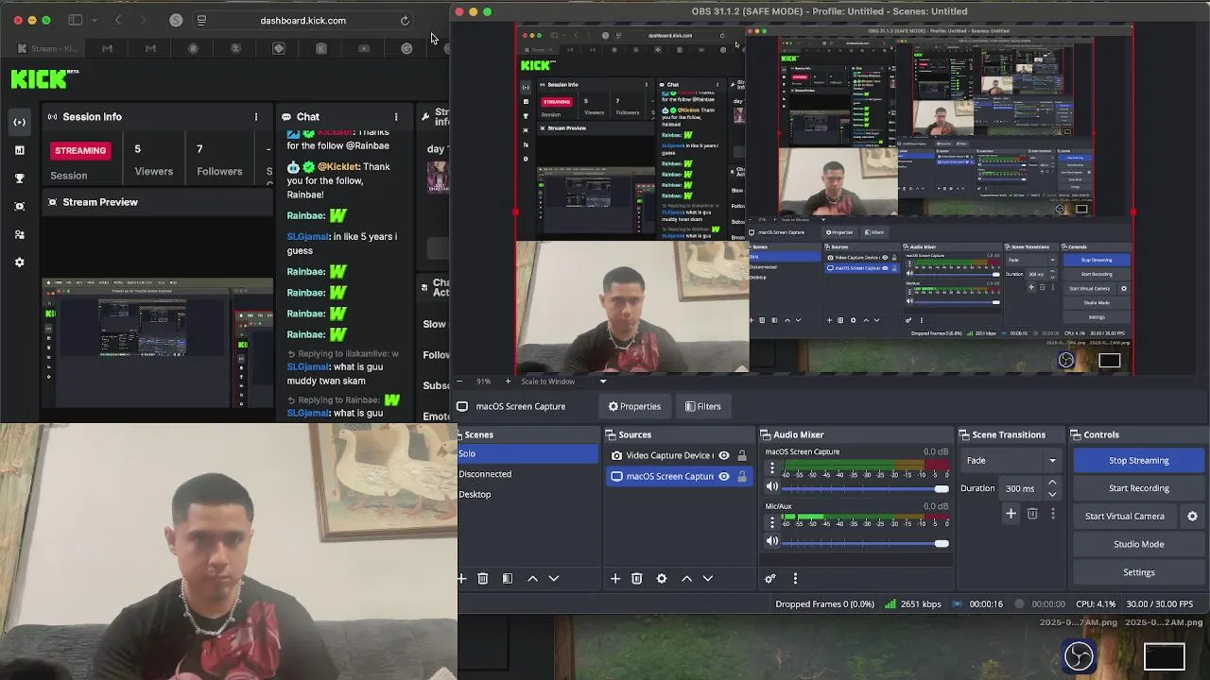Delete selected source with Sources trash icon
Viewport: 1210px width, 680px height.
[636, 578]
